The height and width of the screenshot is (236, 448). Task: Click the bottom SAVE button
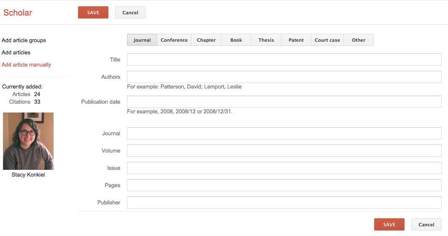pos(389,225)
